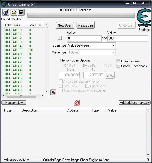Viewport: 152px width, 163px height.
Task: Tick Pause the game while scanning
Action: (61, 91)
